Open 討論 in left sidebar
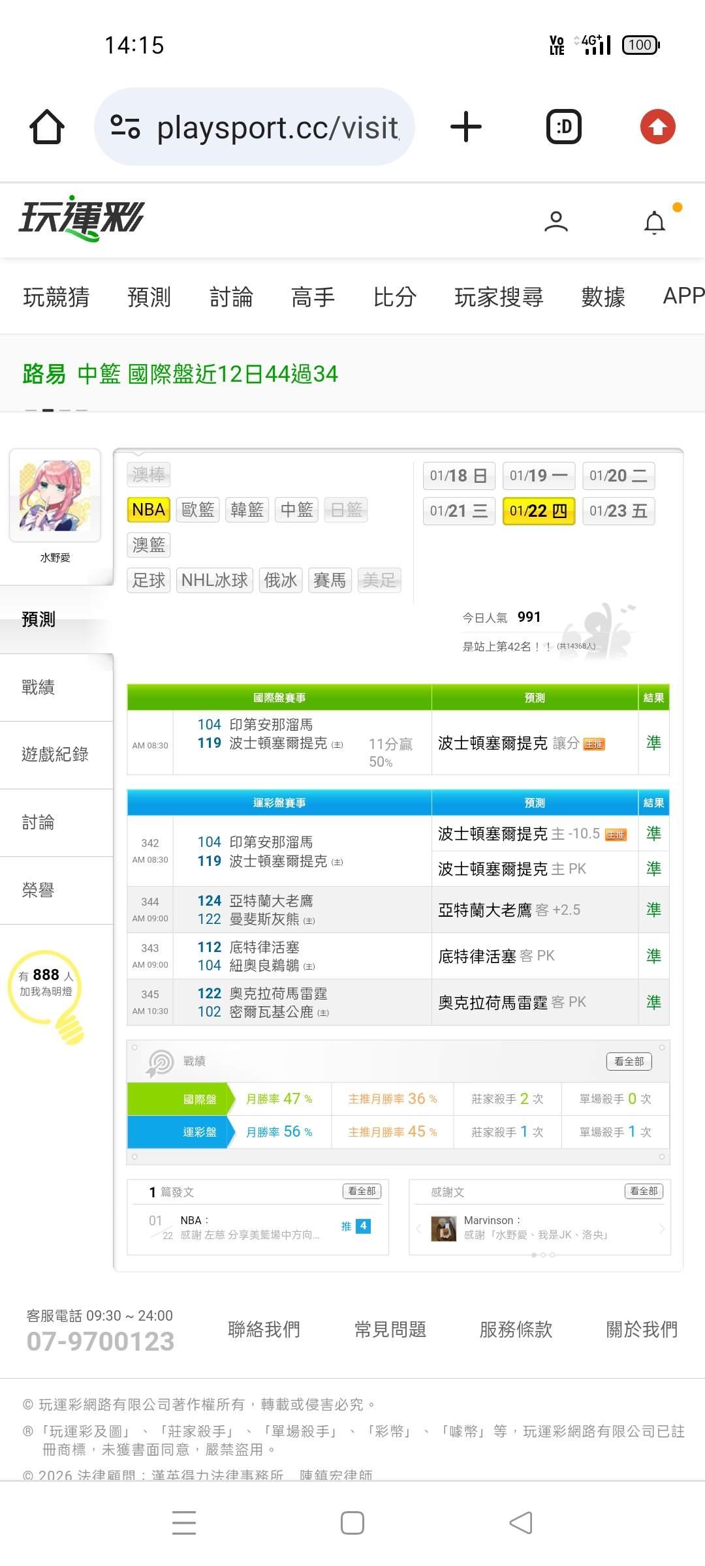The width and height of the screenshot is (705, 1566). tap(56, 823)
